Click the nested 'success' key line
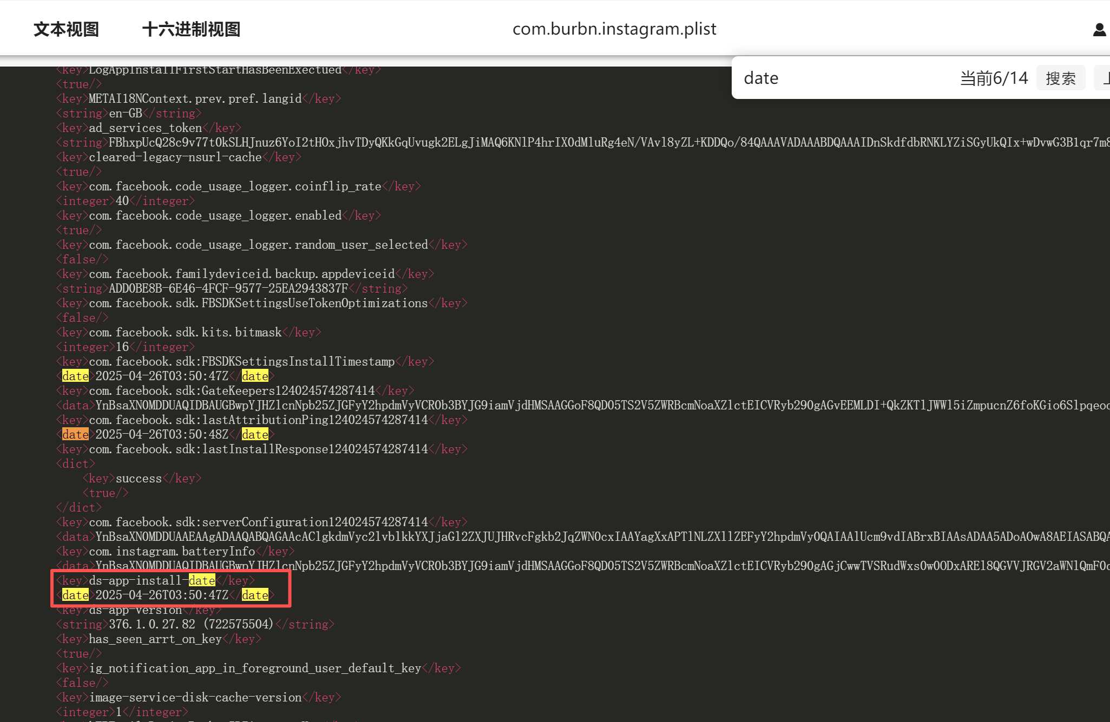Viewport: 1110px width, 722px height. (139, 478)
